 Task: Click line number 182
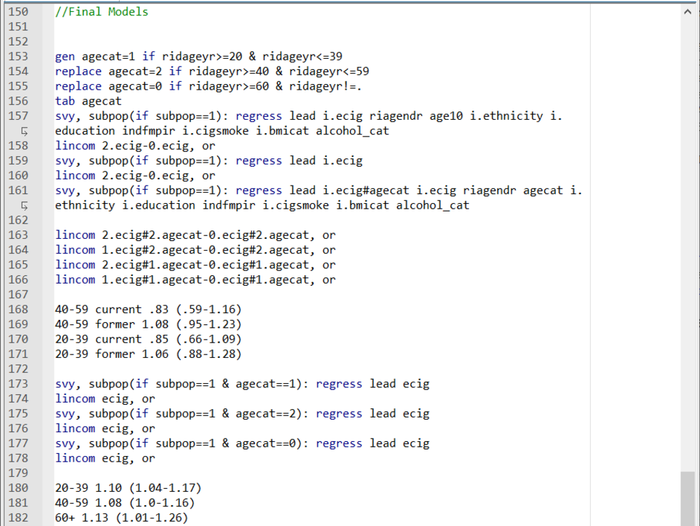coord(18,518)
